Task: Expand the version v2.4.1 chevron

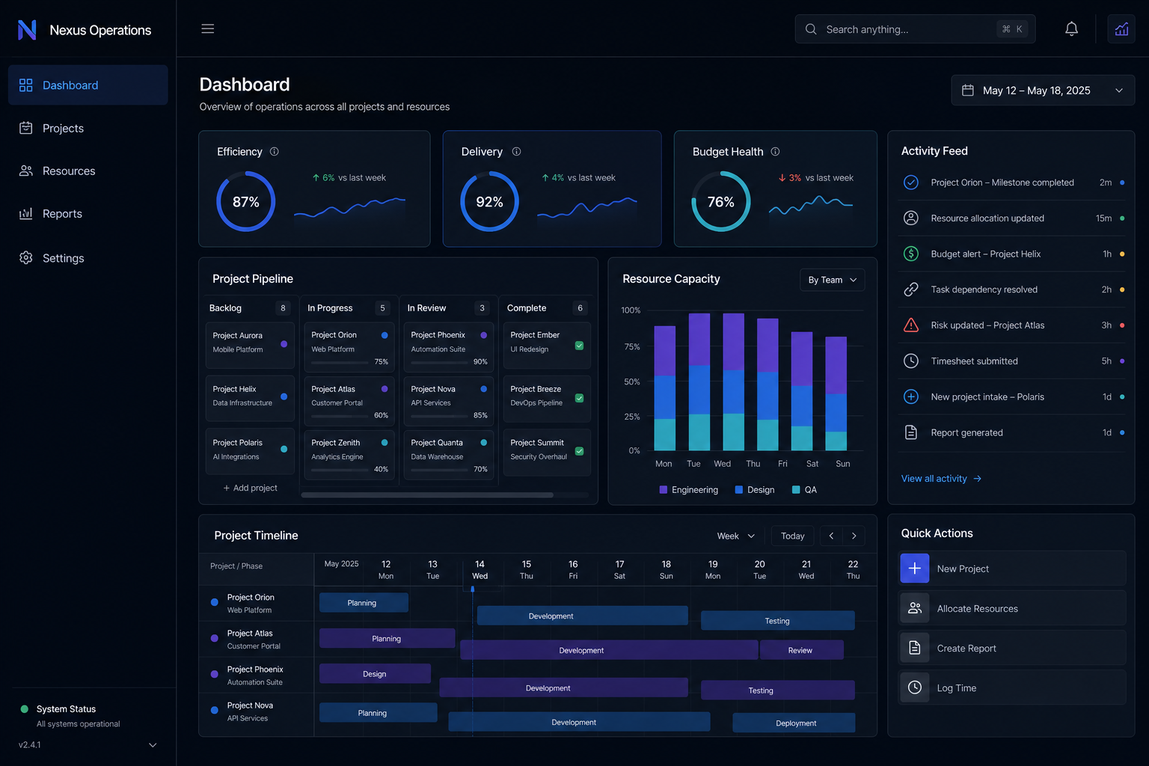Action: [x=153, y=745]
